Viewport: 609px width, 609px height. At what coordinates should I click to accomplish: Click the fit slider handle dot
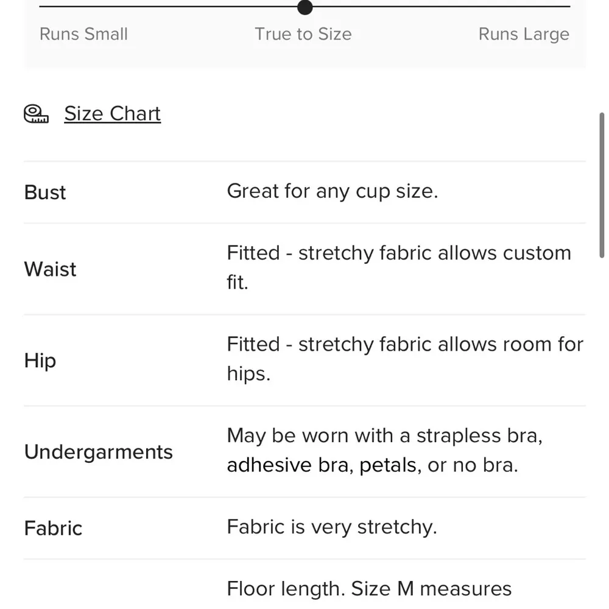(x=304, y=7)
